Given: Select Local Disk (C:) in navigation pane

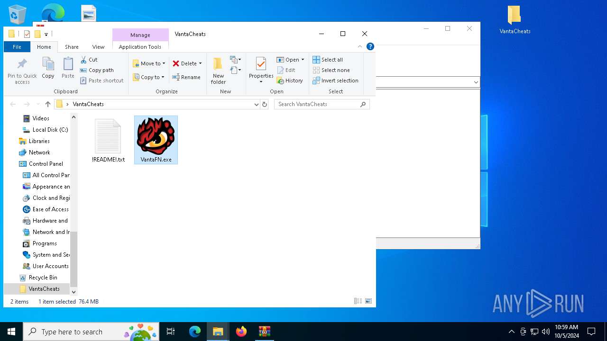Looking at the screenshot, I should pyautogui.click(x=50, y=130).
